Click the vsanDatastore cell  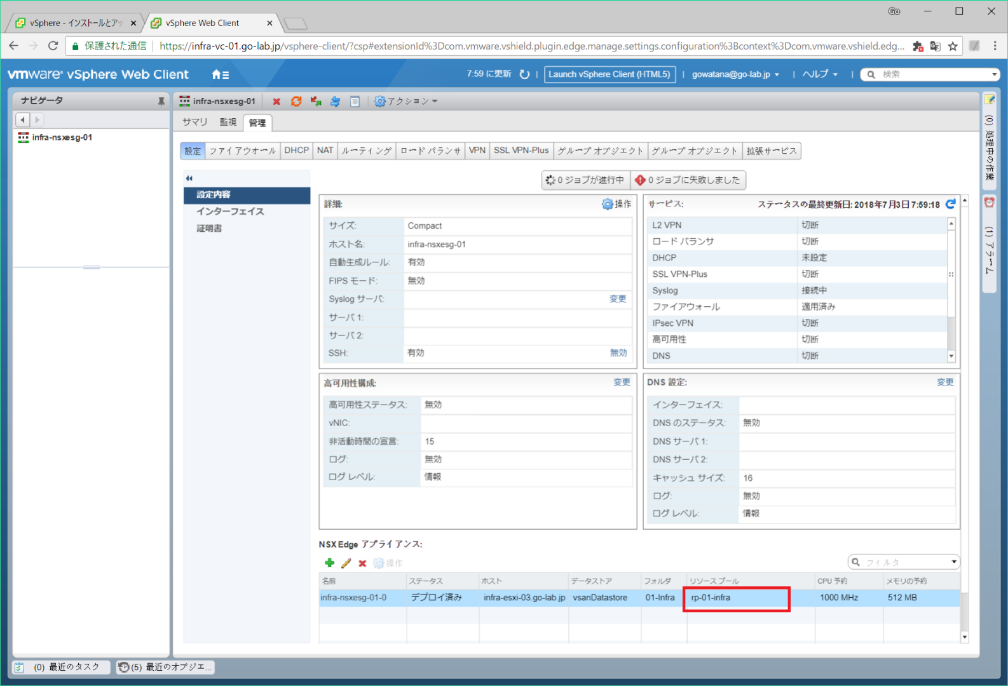point(605,598)
